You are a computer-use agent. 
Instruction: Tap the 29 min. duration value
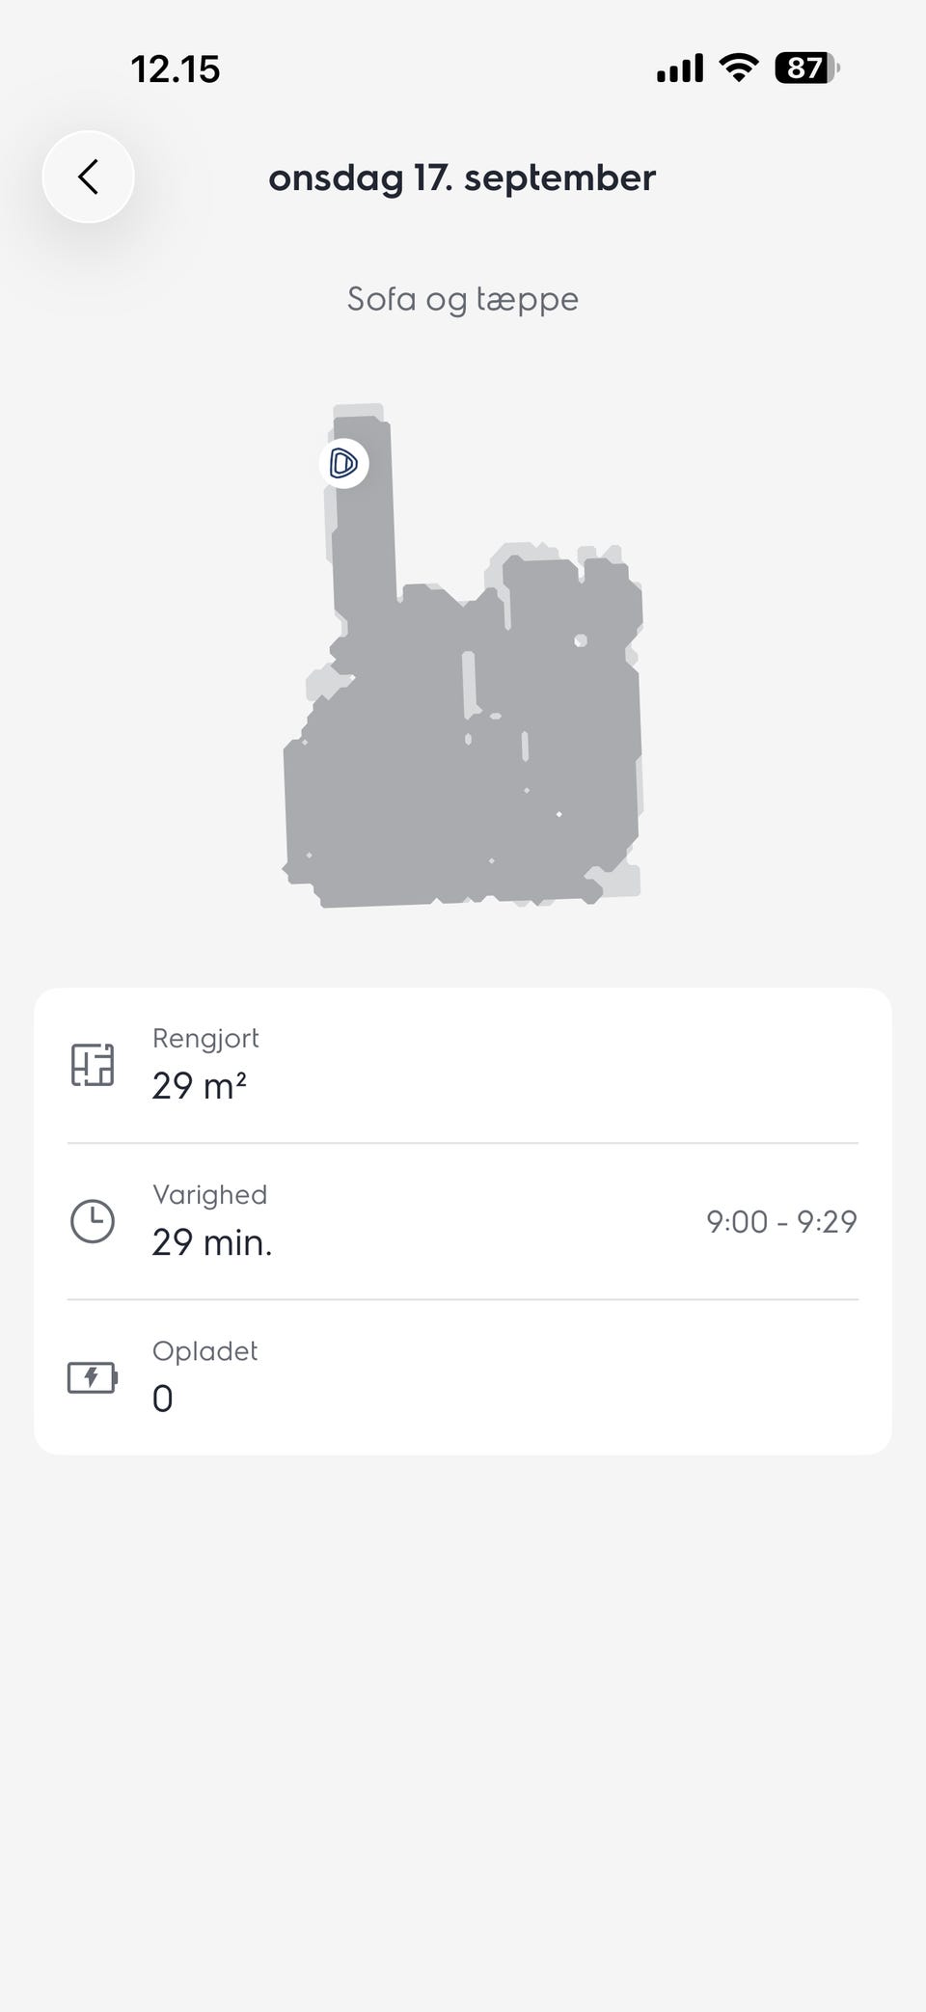pyautogui.click(x=212, y=1242)
